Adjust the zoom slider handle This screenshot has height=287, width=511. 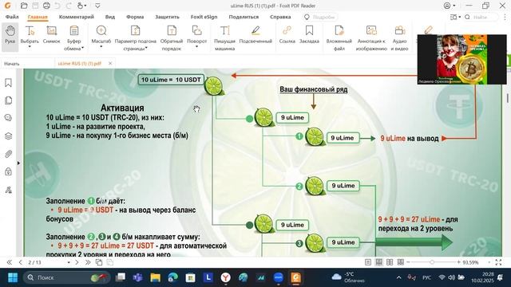click(432, 262)
